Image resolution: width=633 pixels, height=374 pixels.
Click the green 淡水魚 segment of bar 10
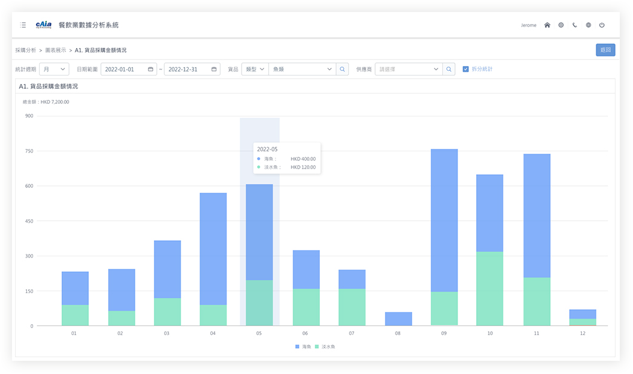(490, 289)
